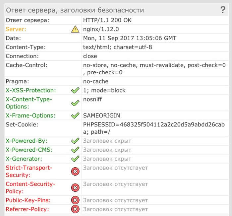Click green checkmark for X-XSS-Protection
Screen dimensions: 232x216
click(75, 90)
